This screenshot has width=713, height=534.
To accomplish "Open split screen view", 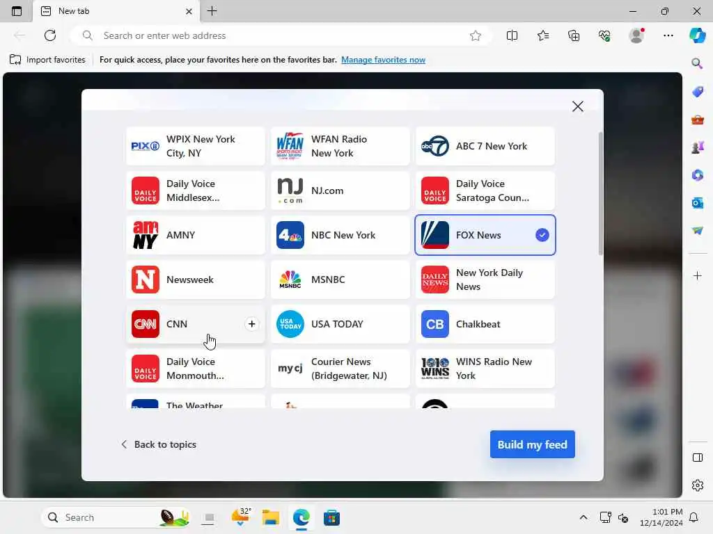I will [512, 35].
